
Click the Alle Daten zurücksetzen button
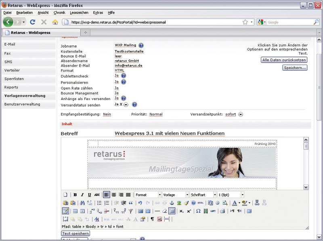pyautogui.click(x=284, y=60)
